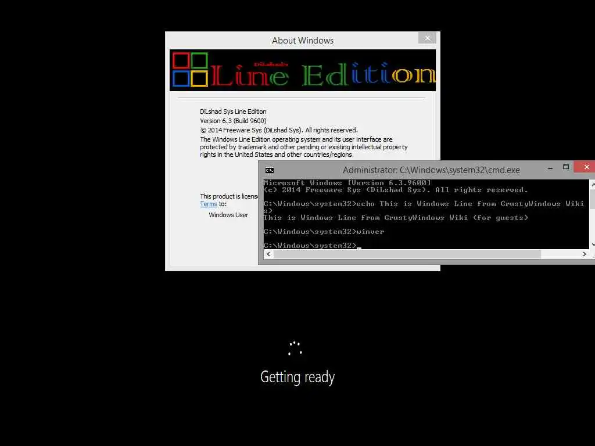Click the 'About Windows' dialog title
Viewport: 595px width, 446px height.
pos(302,41)
